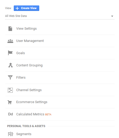Open Ecommerce Settings
The height and width of the screenshot is (138, 119).
pos(32,102)
